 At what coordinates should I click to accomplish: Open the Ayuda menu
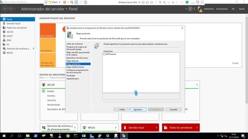point(242,9)
